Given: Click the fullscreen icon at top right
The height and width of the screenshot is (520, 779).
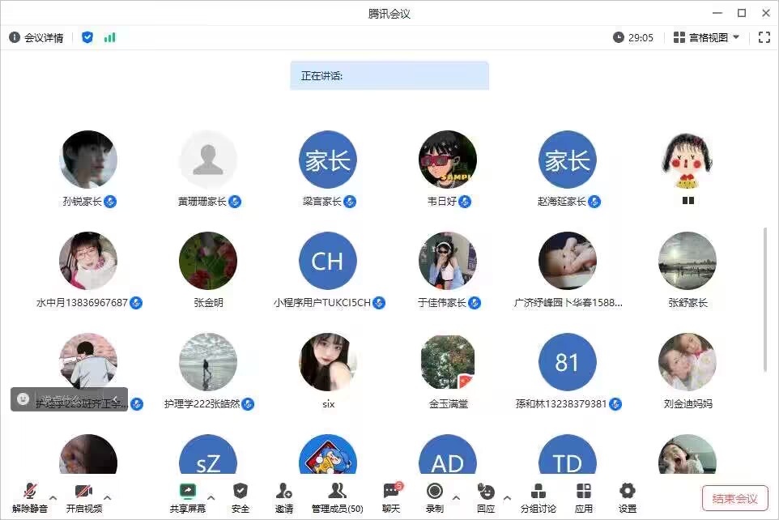Looking at the screenshot, I should [764, 37].
